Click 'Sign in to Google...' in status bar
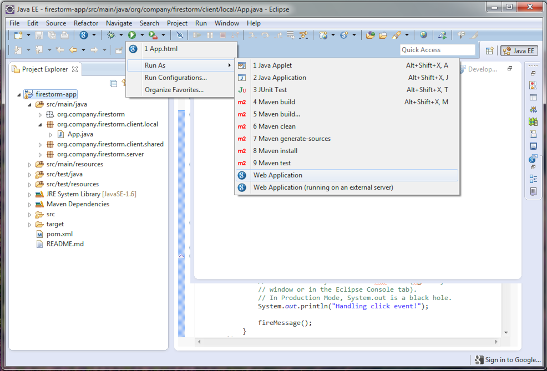 [508, 360]
